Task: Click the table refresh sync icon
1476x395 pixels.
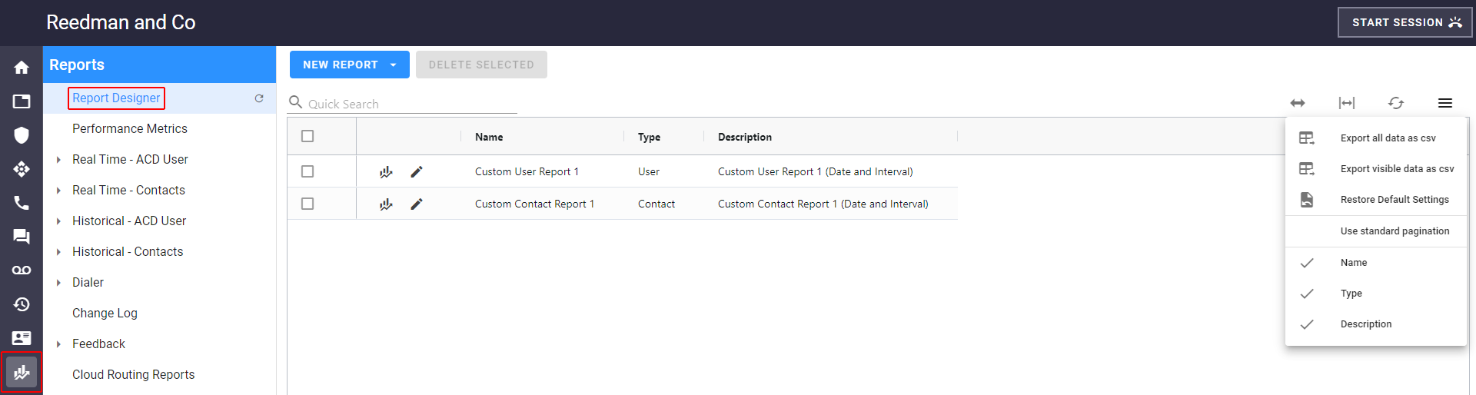Action: pos(1396,103)
